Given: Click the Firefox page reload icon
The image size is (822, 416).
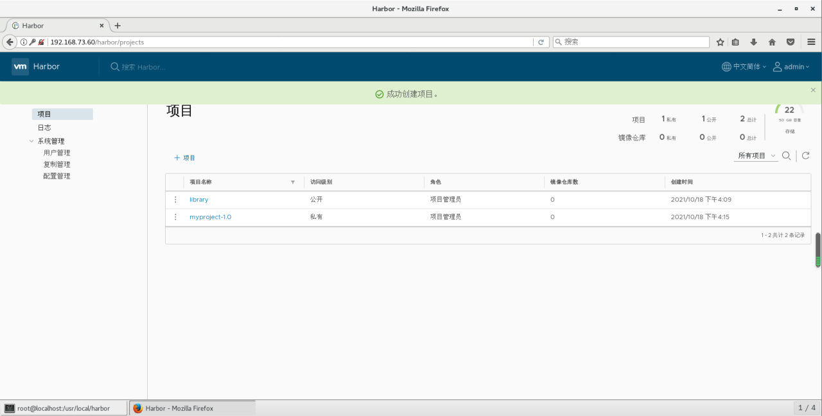Looking at the screenshot, I should click(x=541, y=42).
